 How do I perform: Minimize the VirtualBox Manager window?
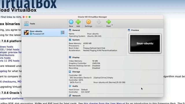coord(27,17)
